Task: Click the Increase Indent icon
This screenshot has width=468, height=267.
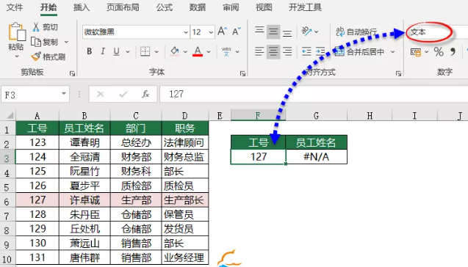Action: tap(320, 51)
